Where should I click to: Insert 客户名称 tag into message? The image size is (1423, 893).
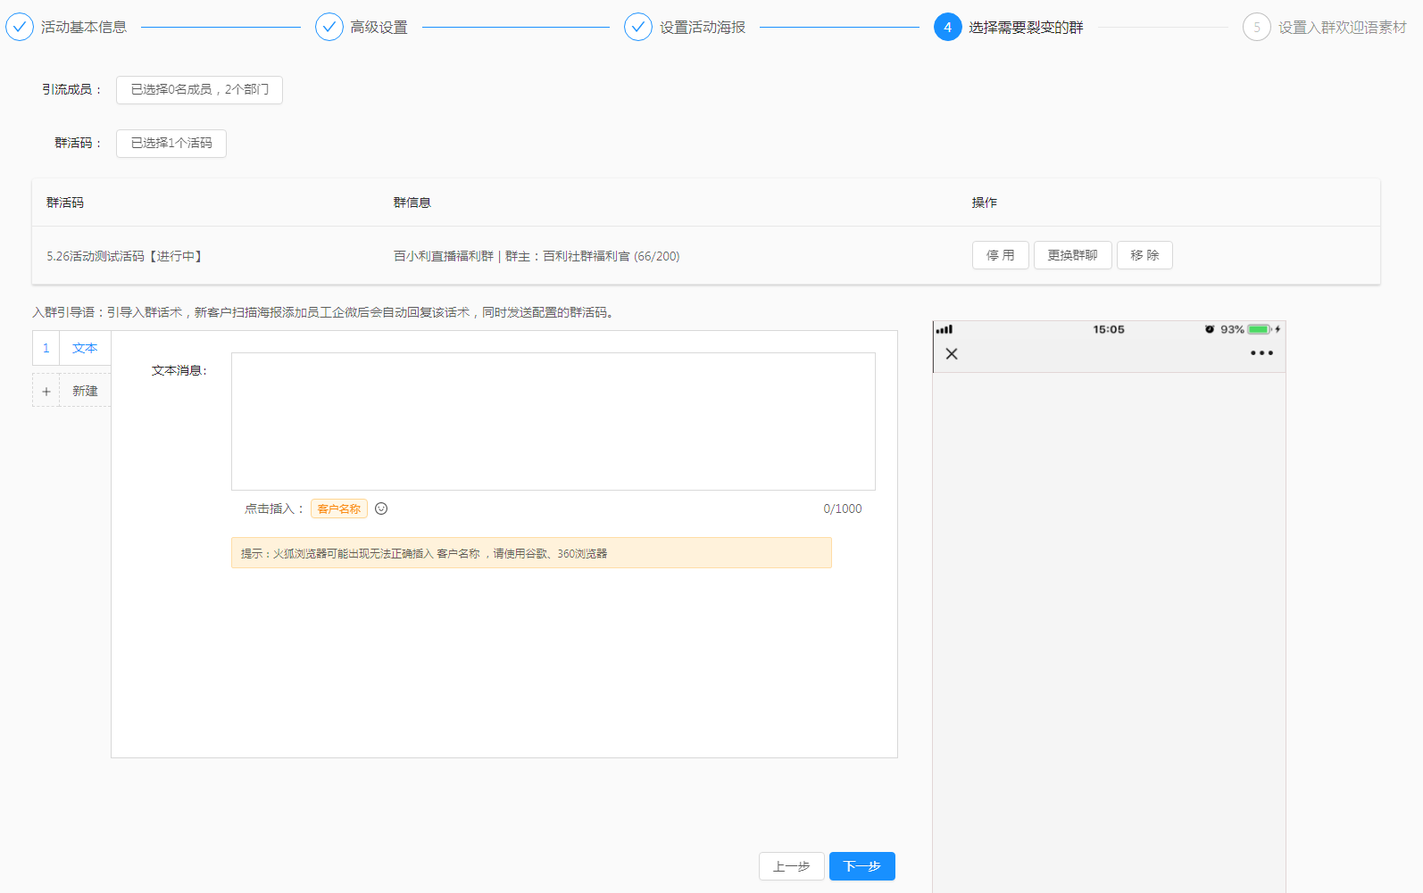tap(339, 509)
